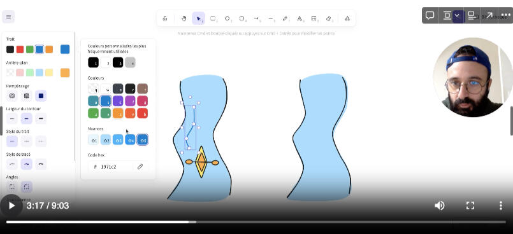Select the arrow tool
513x234 pixels.
coord(256,18)
